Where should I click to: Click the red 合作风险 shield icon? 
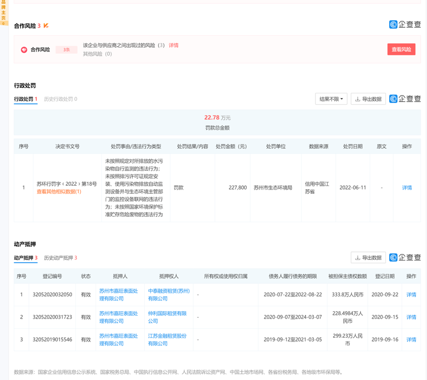pyautogui.click(x=24, y=50)
